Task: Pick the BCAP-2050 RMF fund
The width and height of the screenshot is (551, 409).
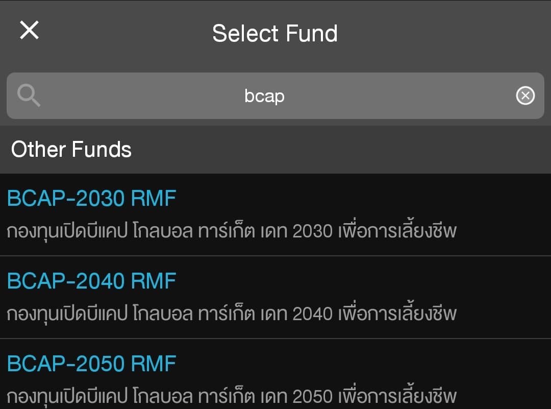Action: point(91,364)
